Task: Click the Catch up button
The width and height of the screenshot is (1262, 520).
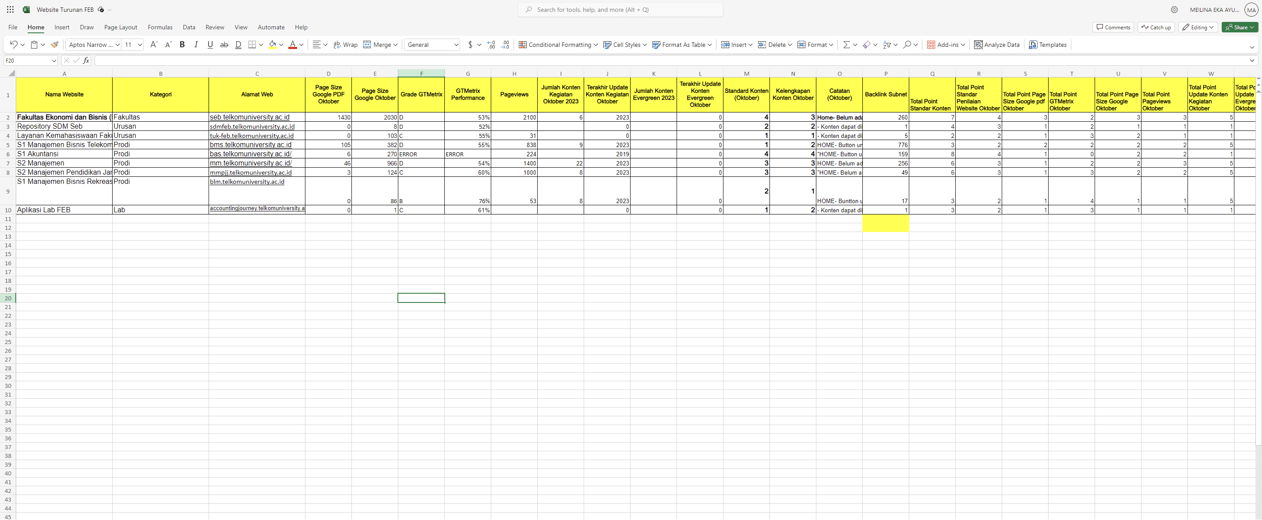Action: 1156,28
